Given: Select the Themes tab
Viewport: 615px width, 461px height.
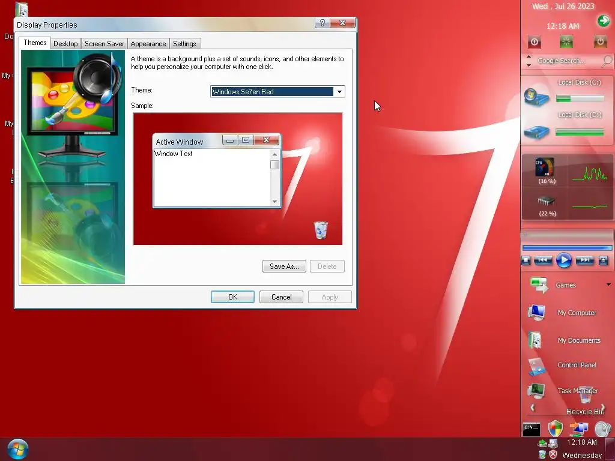Looking at the screenshot, I should click(x=35, y=43).
